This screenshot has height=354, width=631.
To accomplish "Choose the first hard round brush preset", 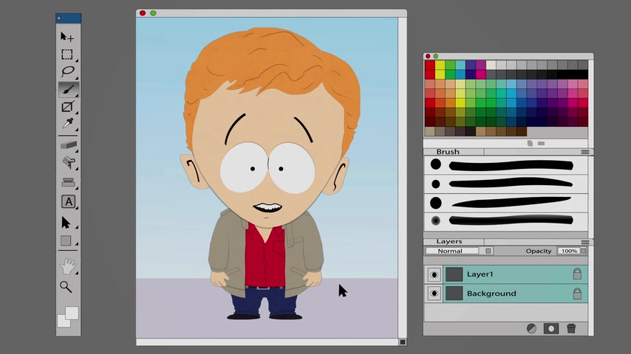I will click(506, 165).
